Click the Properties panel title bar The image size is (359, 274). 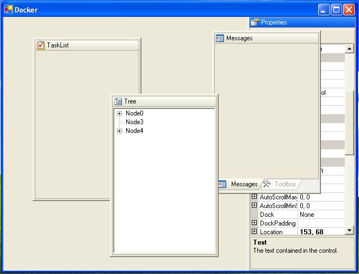click(302, 22)
